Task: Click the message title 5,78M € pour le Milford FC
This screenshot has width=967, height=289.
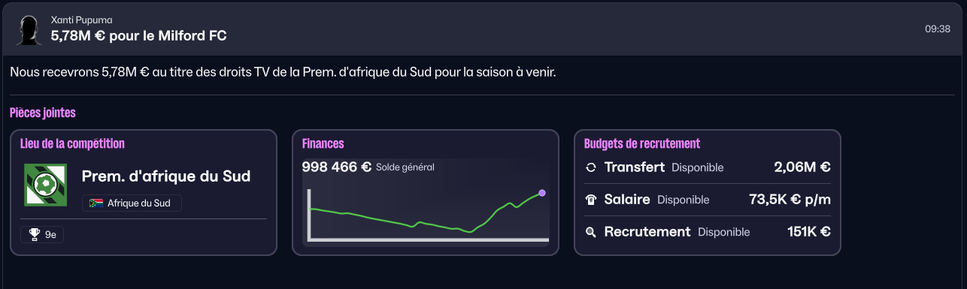Action: click(139, 35)
